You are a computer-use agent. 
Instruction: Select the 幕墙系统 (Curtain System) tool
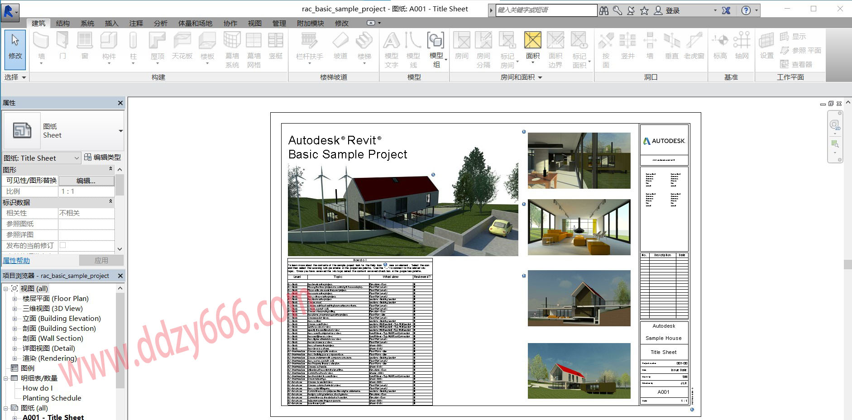[x=232, y=50]
